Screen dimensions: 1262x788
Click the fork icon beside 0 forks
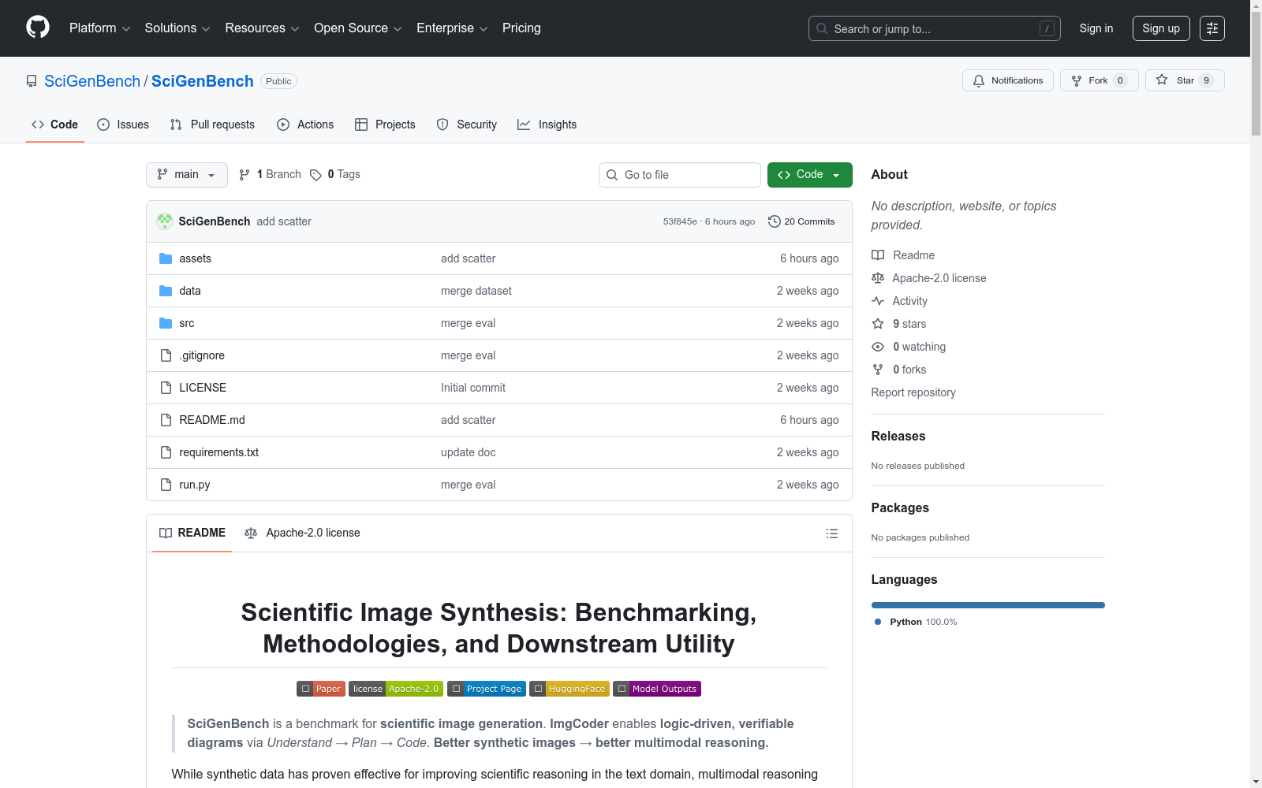click(x=878, y=370)
